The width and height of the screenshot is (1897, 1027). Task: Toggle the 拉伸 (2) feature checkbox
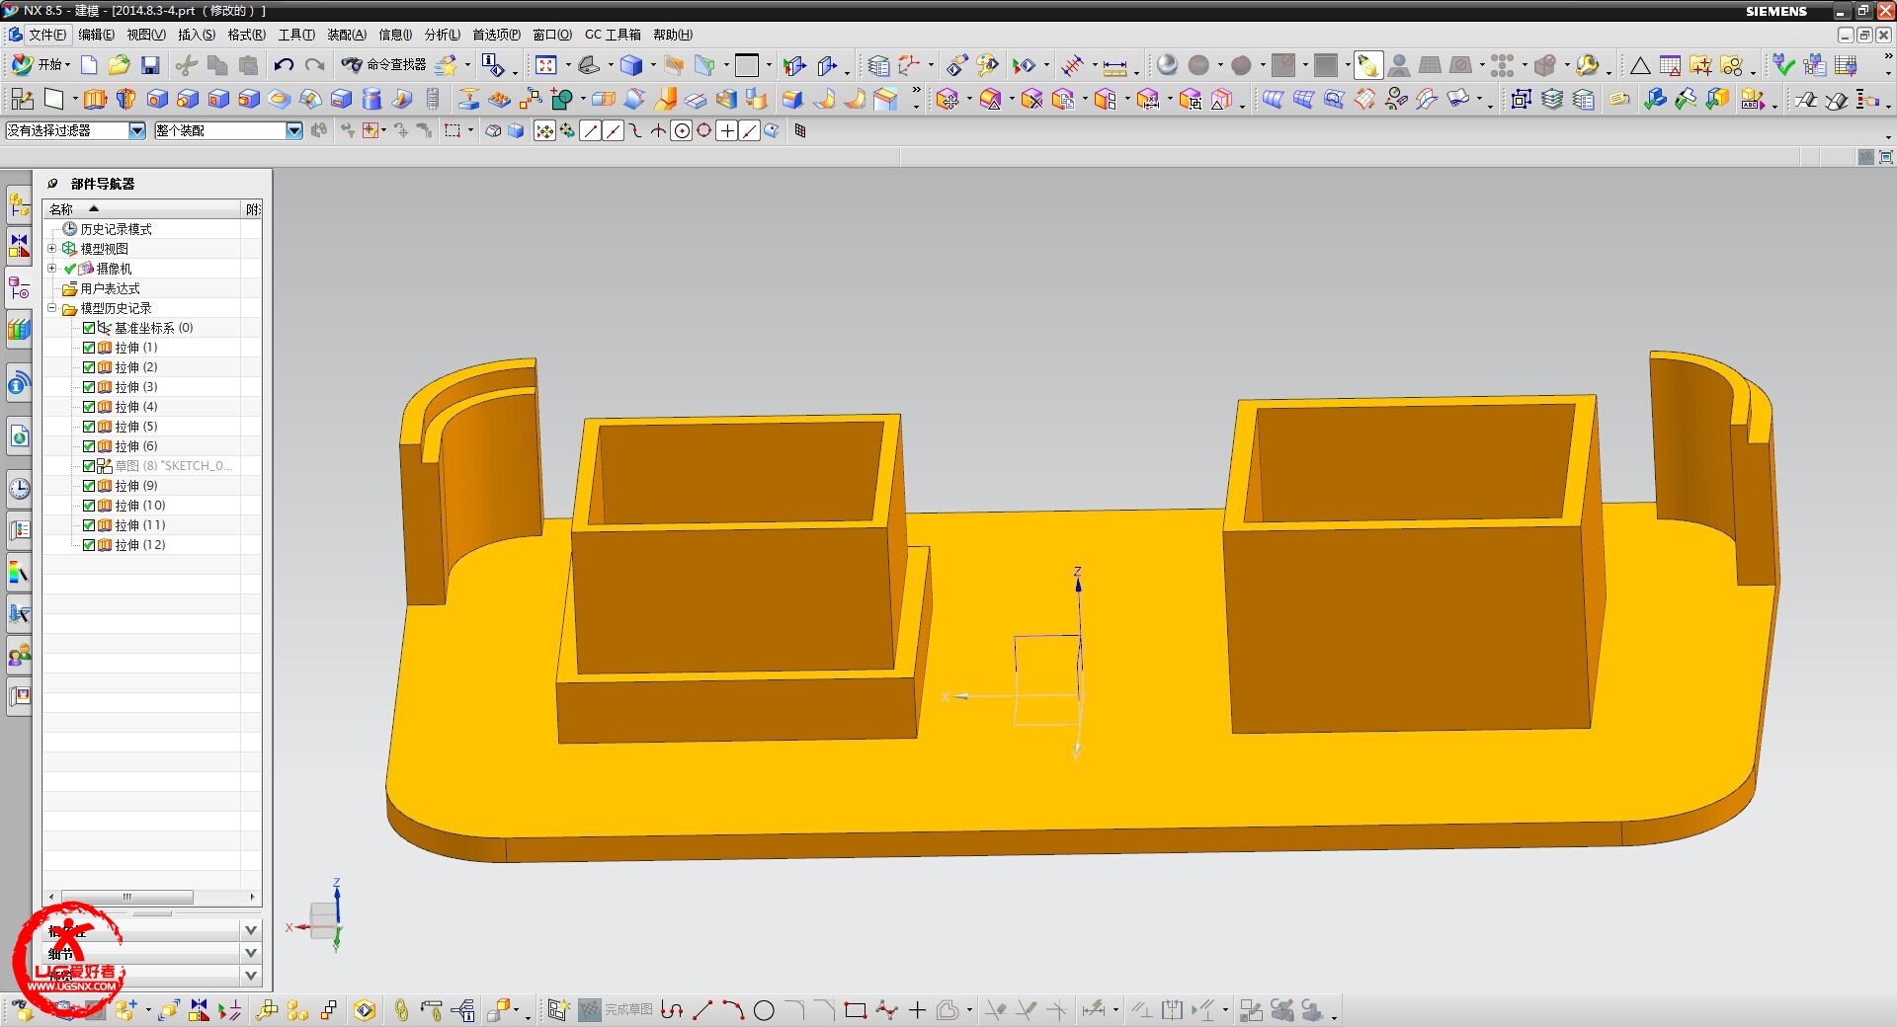coord(89,367)
